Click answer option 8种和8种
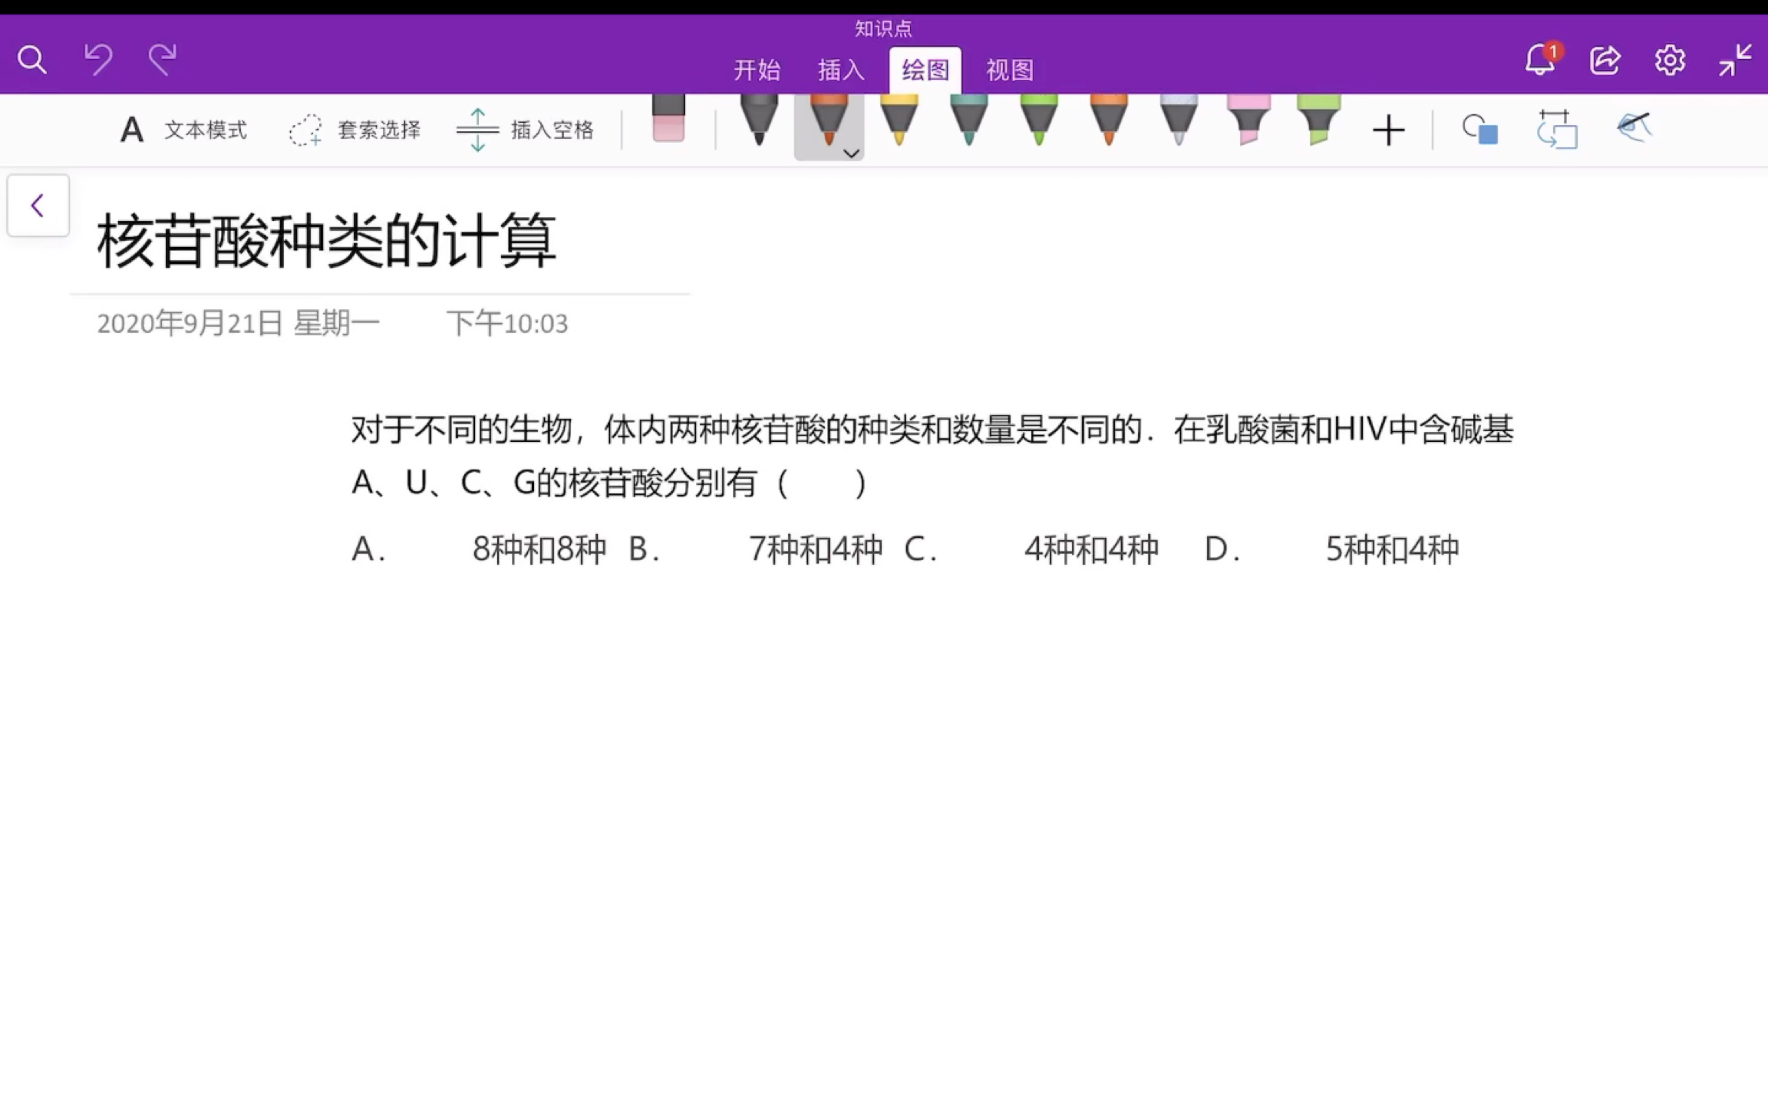Screen dimensions: 1768x1108 pos(539,549)
